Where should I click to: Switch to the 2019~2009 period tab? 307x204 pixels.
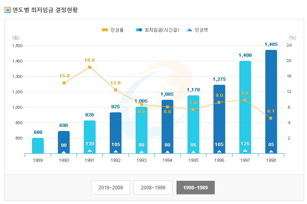click(x=111, y=188)
